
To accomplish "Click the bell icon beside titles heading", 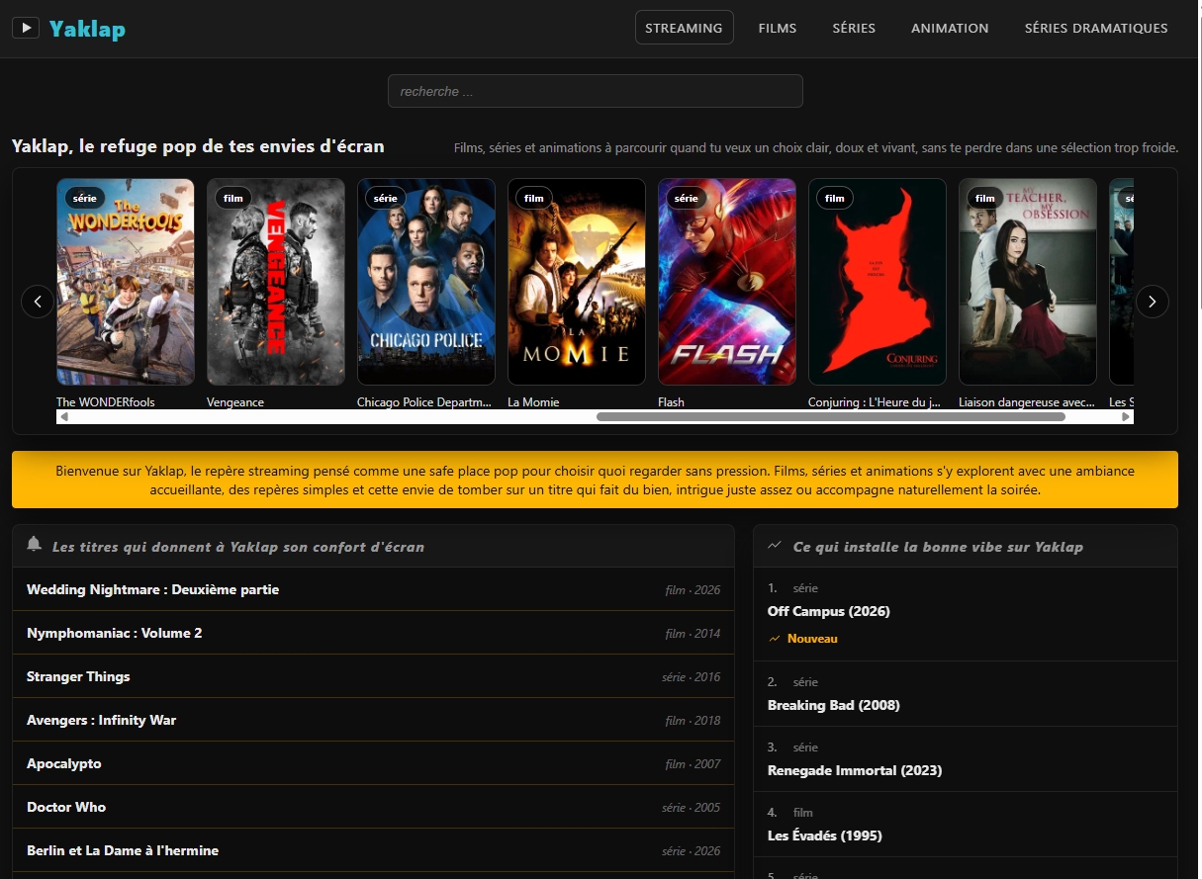I will [x=35, y=544].
